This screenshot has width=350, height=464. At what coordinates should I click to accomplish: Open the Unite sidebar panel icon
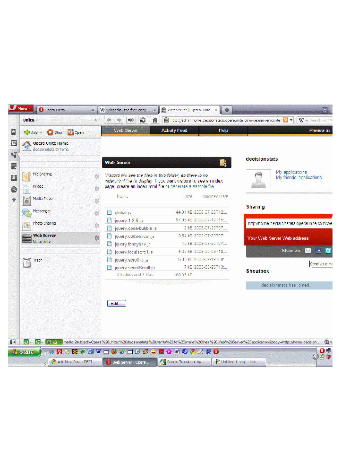(14, 154)
